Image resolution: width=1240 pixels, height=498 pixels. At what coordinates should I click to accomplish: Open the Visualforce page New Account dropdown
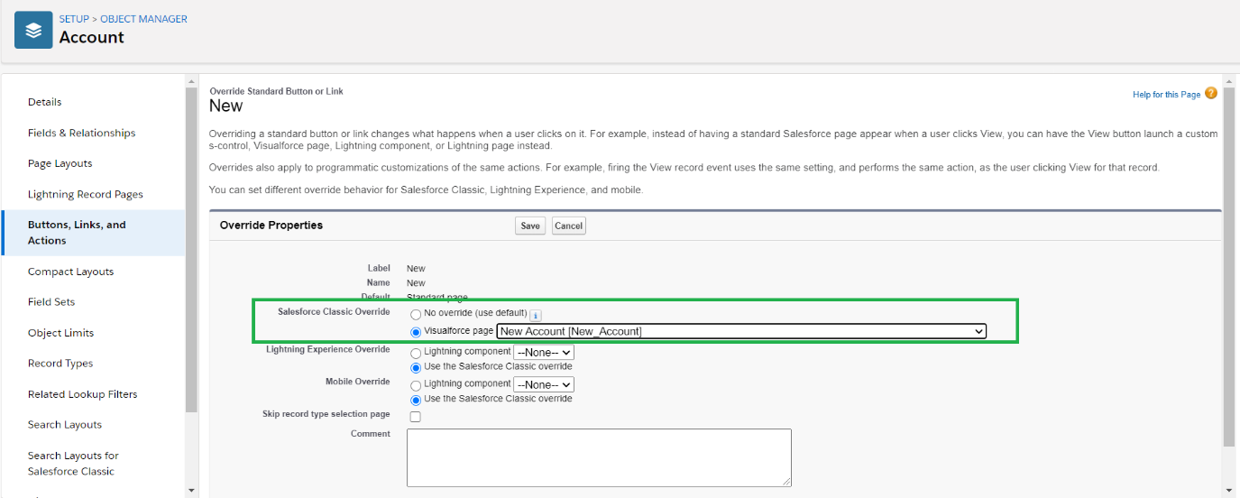741,332
